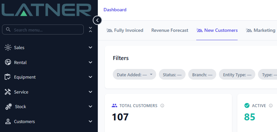Show info for Active customers

coord(271,105)
